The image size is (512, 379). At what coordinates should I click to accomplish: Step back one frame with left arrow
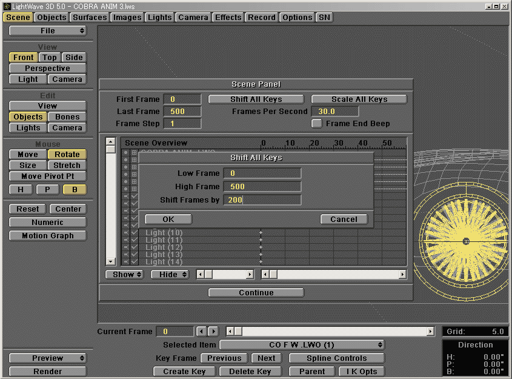202,332
